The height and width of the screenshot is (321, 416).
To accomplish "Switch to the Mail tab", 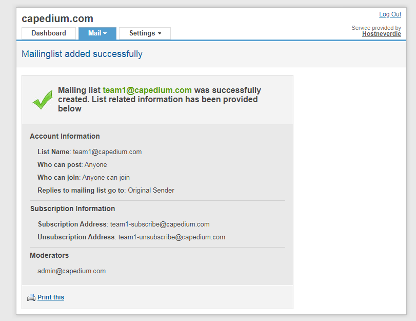I will (94, 33).
